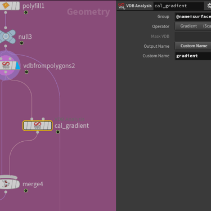Click the output connector of cal_gradient
Screen dimensions: 211x211
click(x=38, y=132)
